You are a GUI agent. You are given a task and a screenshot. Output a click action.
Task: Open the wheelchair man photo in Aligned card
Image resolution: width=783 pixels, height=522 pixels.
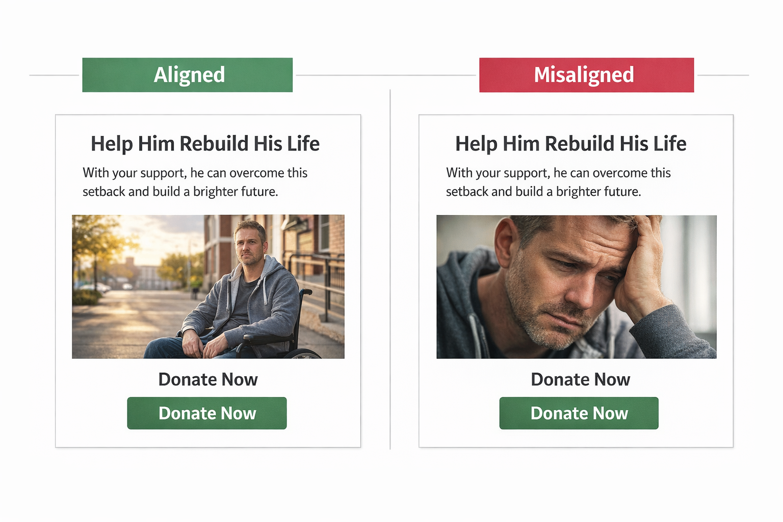[x=208, y=286]
